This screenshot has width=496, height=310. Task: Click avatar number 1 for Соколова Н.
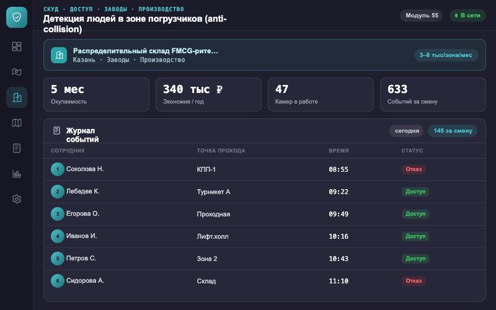[x=58, y=169]
